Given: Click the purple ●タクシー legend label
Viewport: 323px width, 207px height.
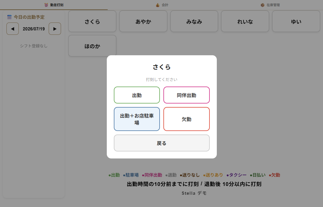Looking at the screenshot, I should (x=236, y=175).
